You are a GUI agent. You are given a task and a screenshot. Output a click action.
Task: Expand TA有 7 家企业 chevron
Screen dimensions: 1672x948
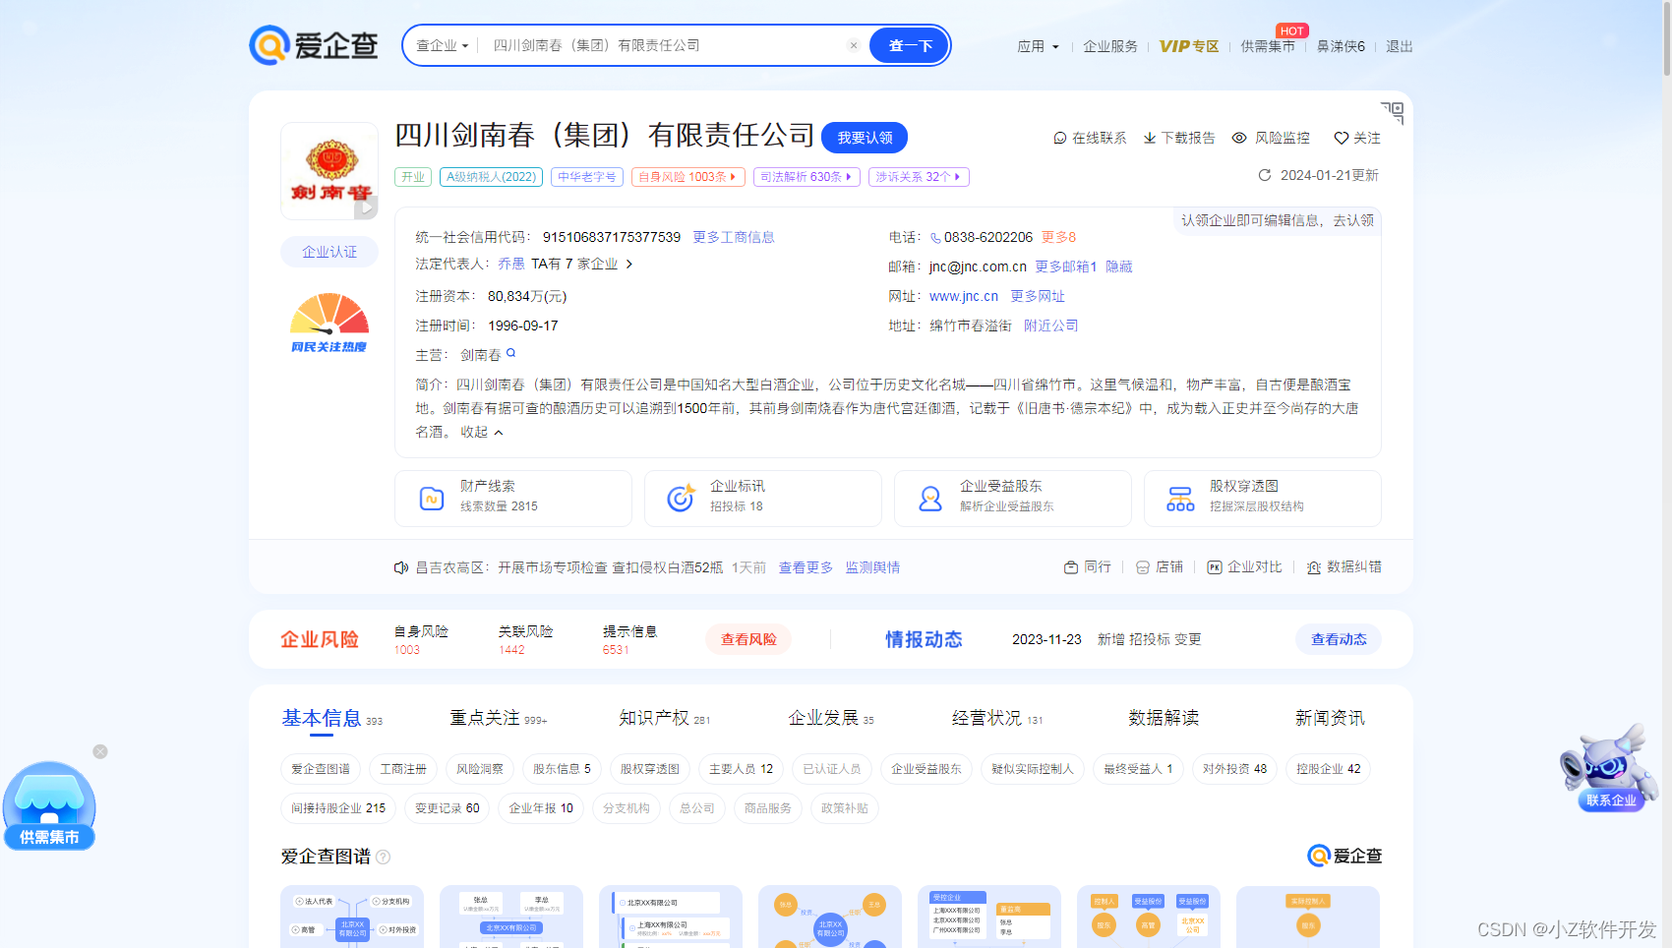[x=629, y=264]
